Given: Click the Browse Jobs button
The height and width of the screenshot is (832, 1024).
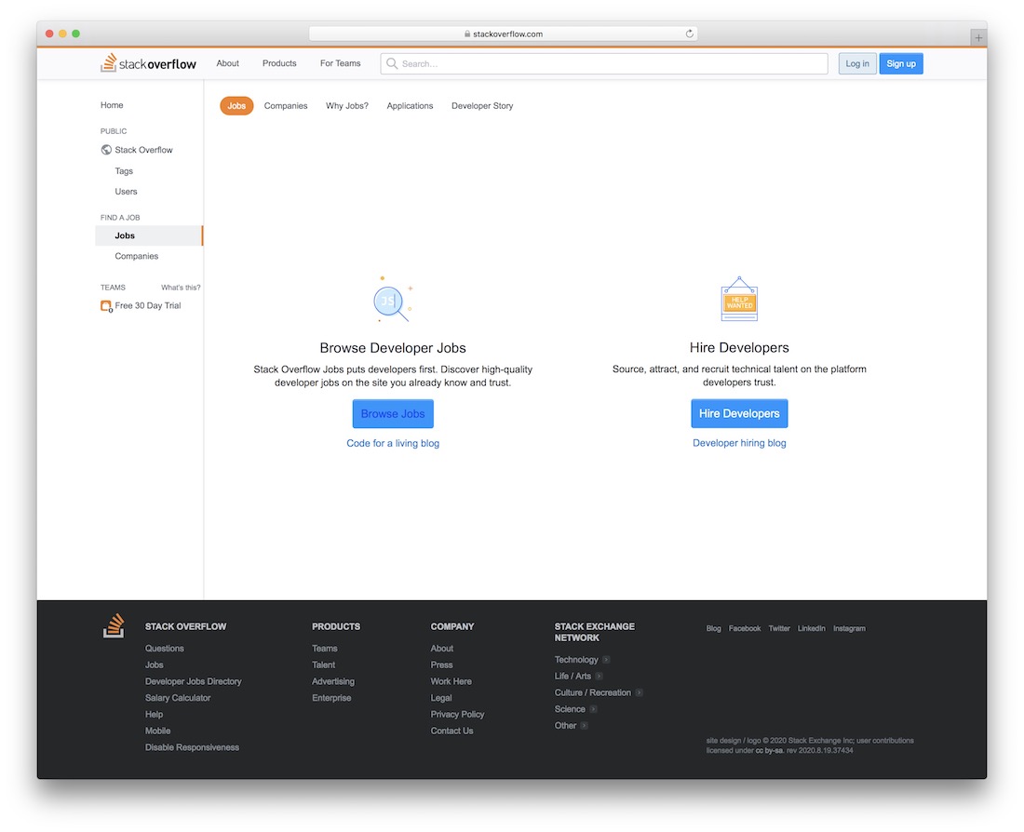Looking at the screenshot, I should pyautogui.click(x=393, y=413).
